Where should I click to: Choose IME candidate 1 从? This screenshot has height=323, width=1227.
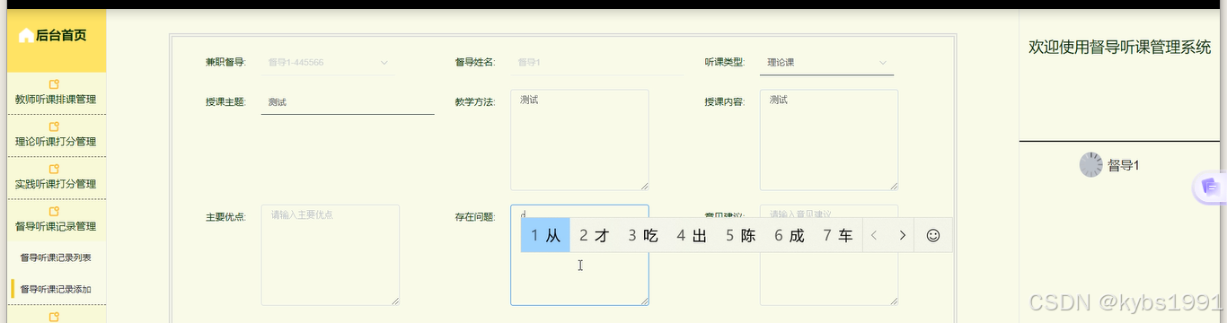[545, 235]
